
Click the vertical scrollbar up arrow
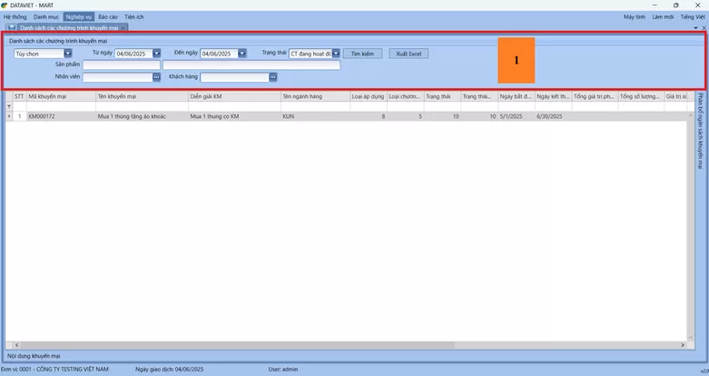click(691, 116)
